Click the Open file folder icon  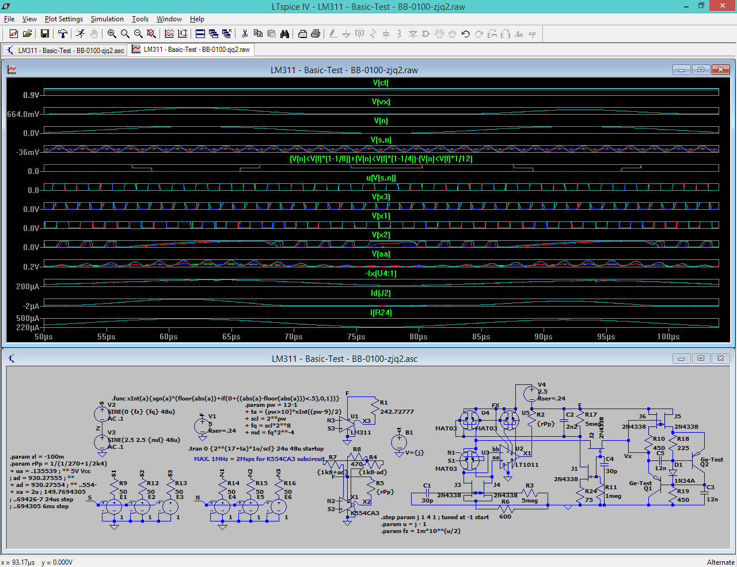(27, 34)
